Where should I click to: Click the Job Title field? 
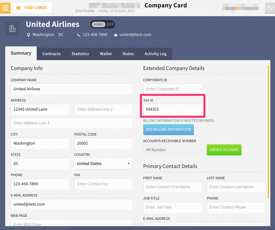172,207
